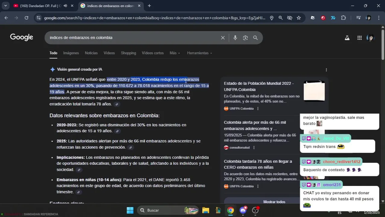385x217 pixels.
Task: Open the Google apps grid
Action: [x=359, y=38]
